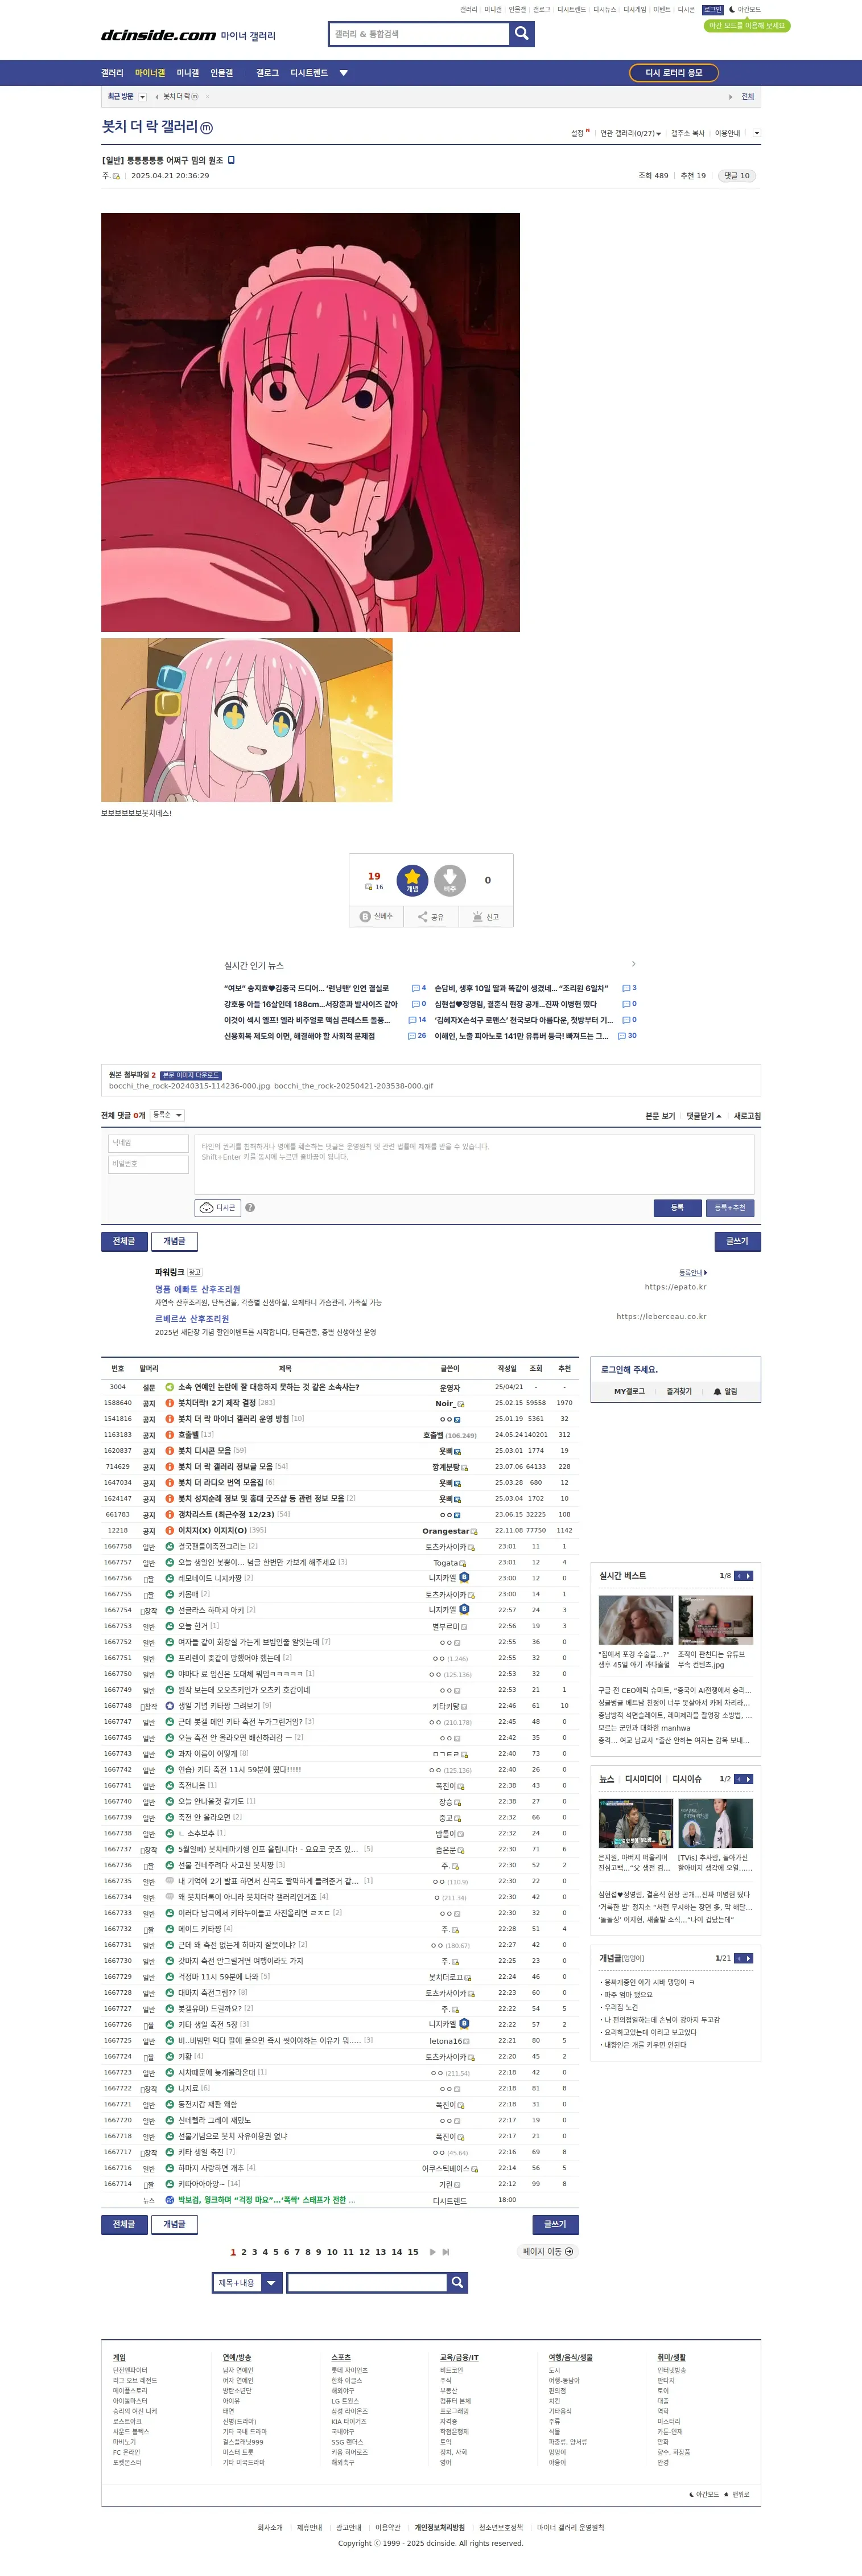Previous page arrow in 개념글 widget
Screen dimensions: 862x2576
(x=739, y=1958)
